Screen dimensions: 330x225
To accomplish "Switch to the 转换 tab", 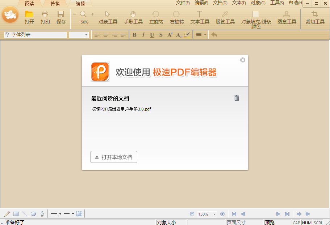I will (x=54, y=4).
